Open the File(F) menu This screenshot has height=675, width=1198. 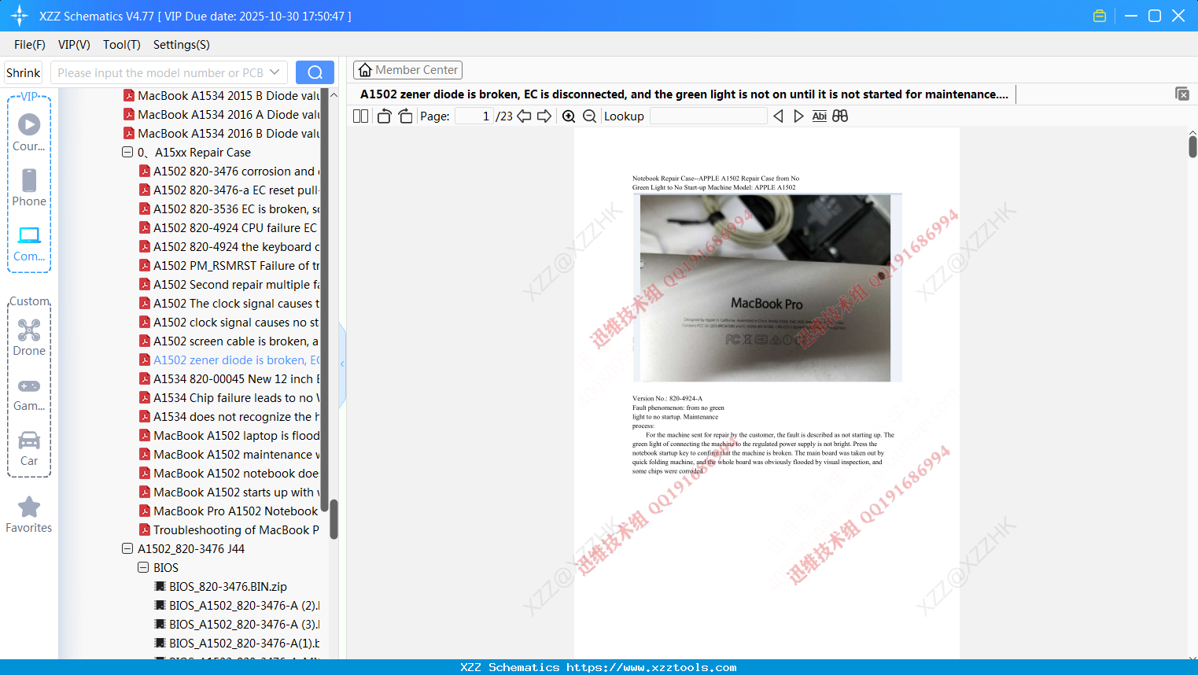click(30, 45)
